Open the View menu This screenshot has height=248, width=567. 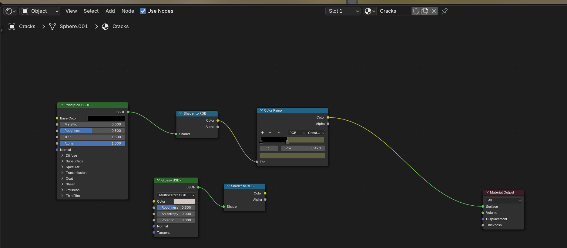(x=71, y=11)
